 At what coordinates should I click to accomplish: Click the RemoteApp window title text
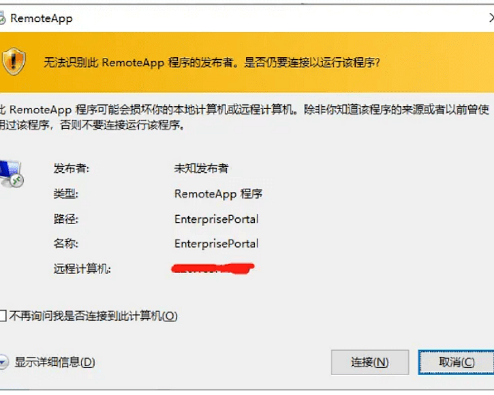41,19
